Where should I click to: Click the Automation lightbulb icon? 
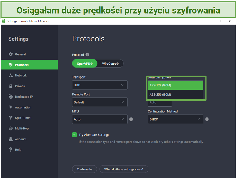(11, 107)
